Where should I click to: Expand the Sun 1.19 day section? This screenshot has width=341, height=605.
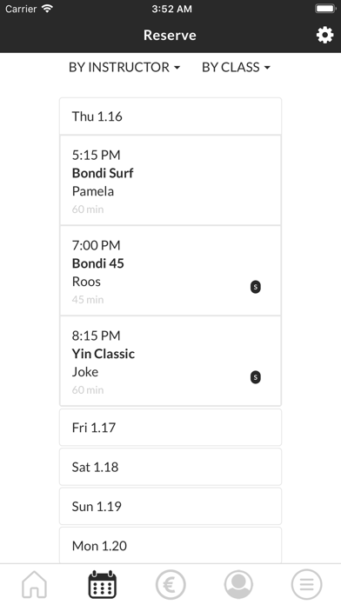tap(170, 506)
